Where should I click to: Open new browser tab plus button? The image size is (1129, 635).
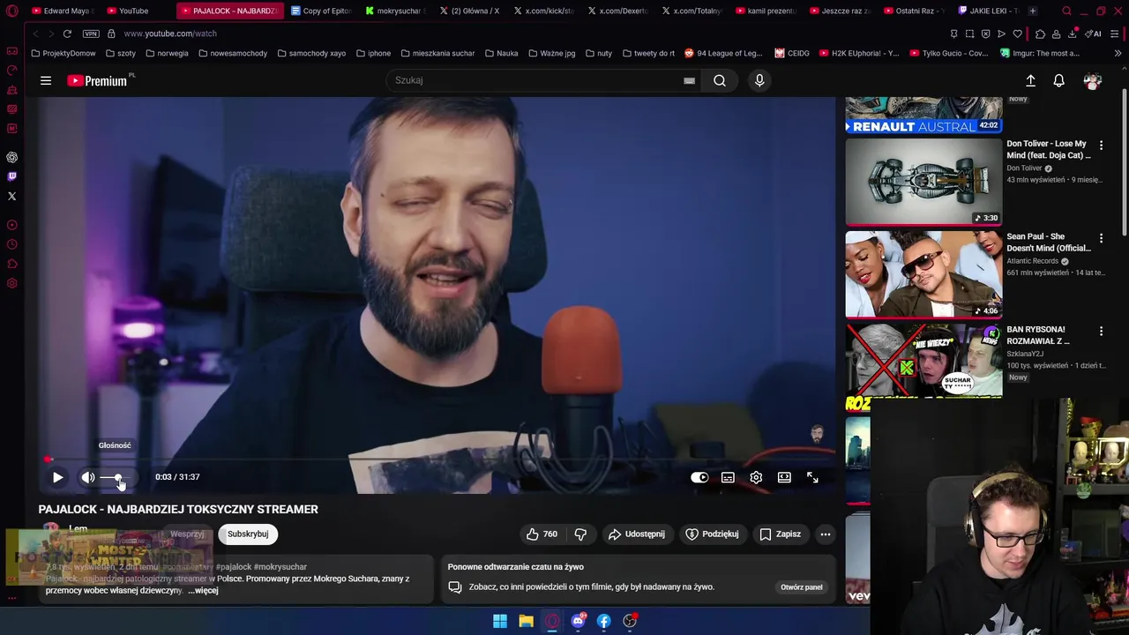click(x=1033, y=11)
